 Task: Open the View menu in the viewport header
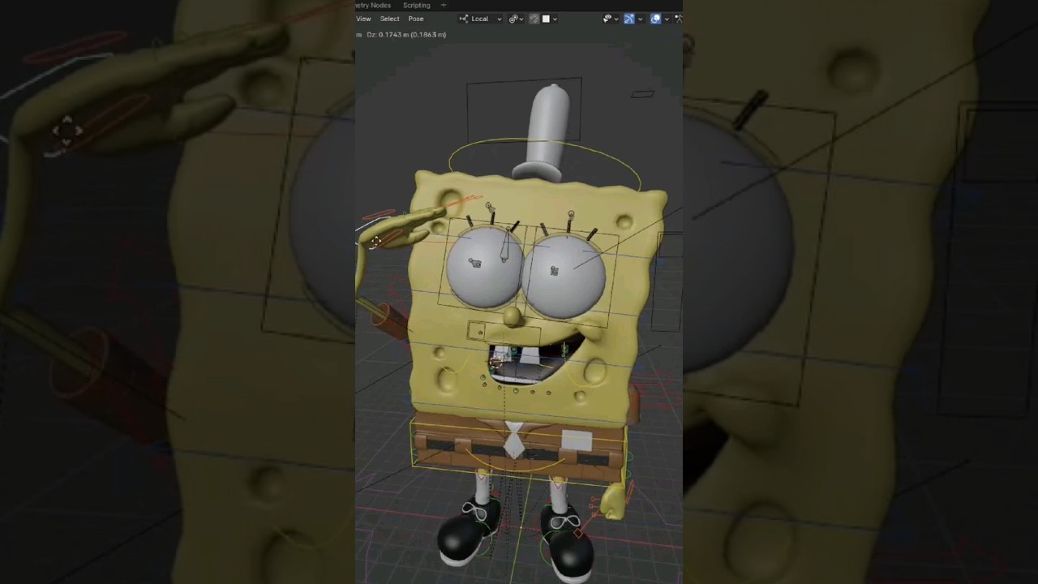363,19
